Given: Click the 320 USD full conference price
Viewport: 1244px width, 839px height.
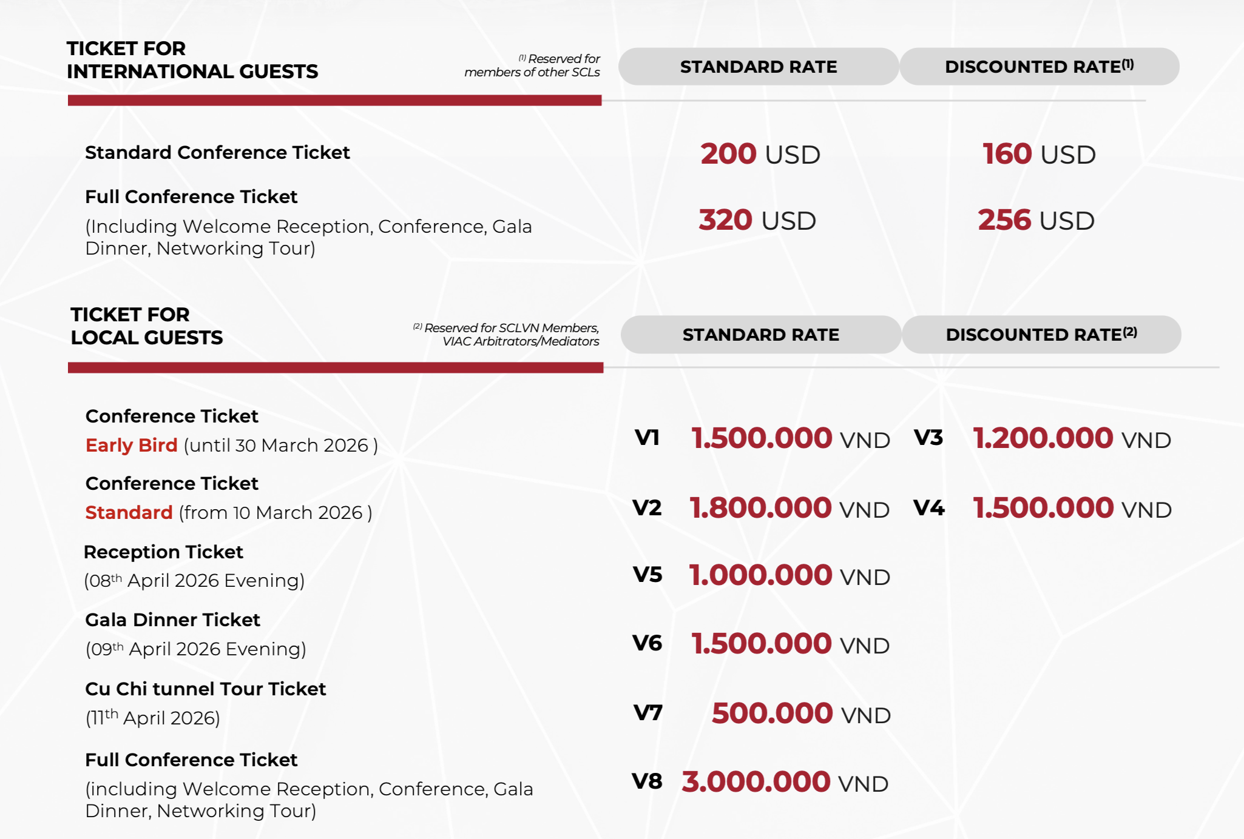Looking at the screenshot, I should (x=757, y=220).
